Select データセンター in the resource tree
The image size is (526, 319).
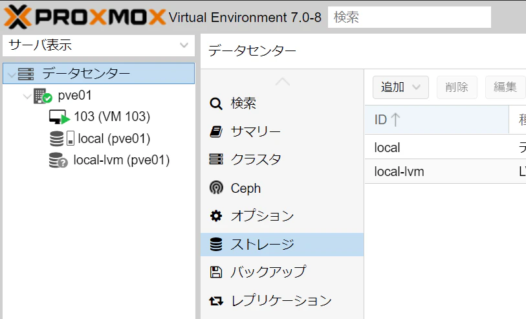(98, 73)
